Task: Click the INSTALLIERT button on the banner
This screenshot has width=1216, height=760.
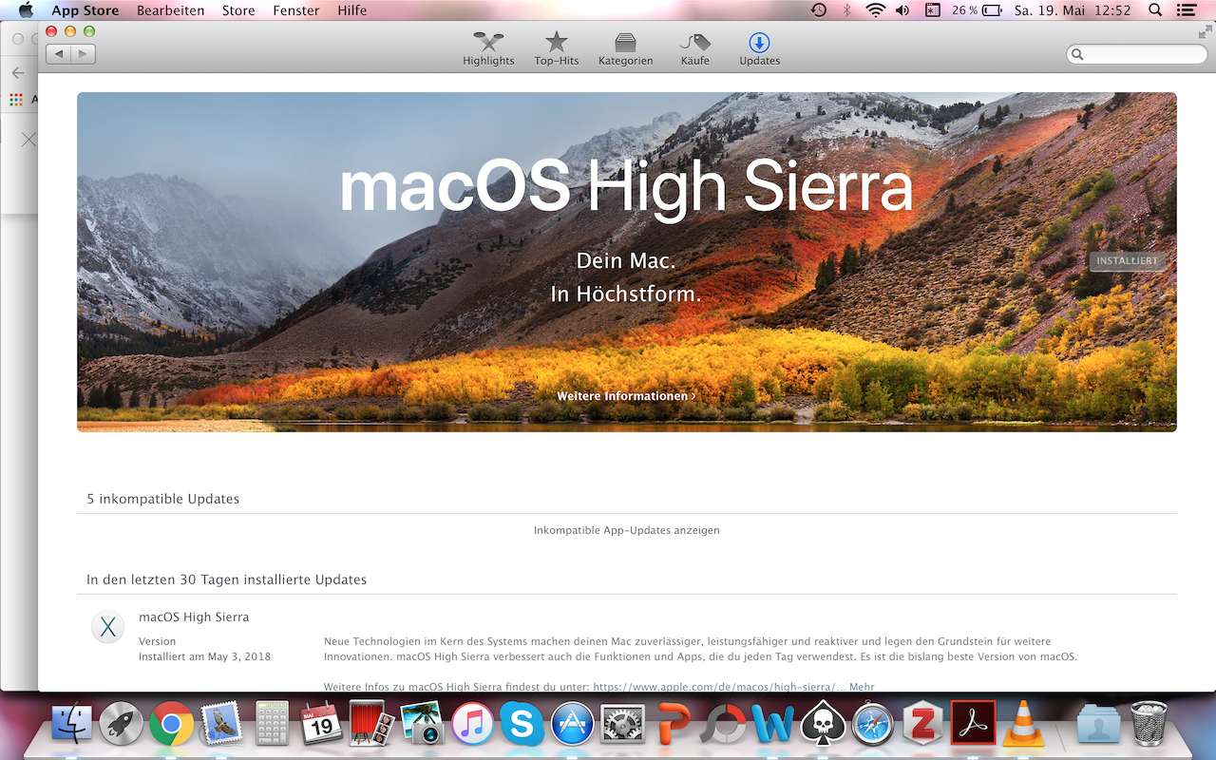Action: [1127, 260]
